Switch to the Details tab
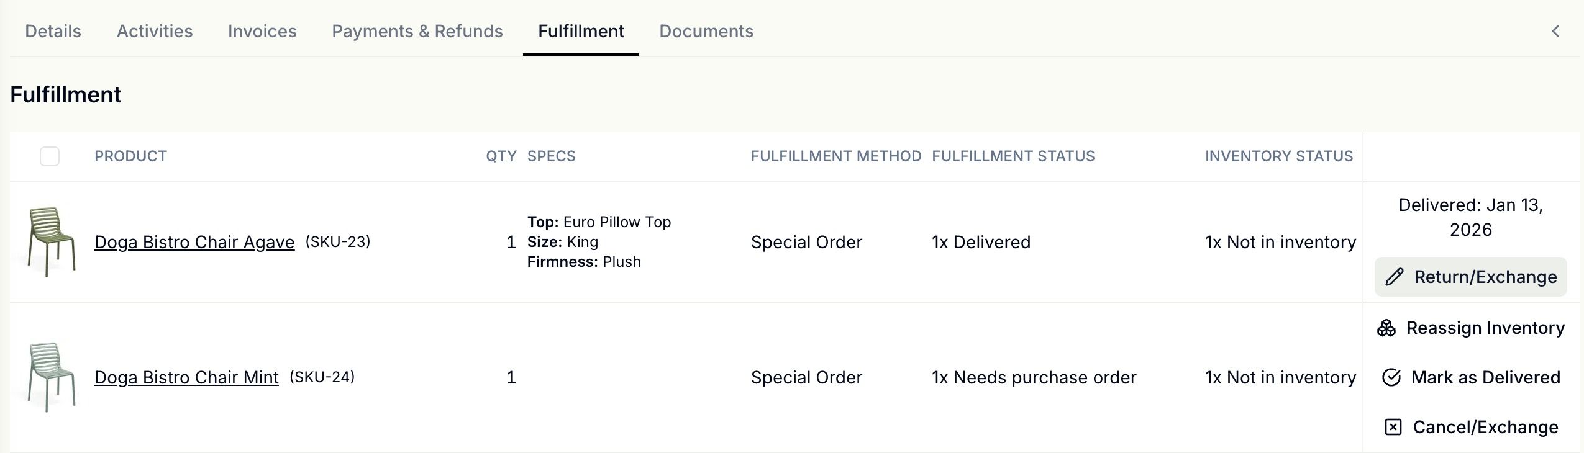The height and width of the screenshot is (453, 1584). click(53, 31)
